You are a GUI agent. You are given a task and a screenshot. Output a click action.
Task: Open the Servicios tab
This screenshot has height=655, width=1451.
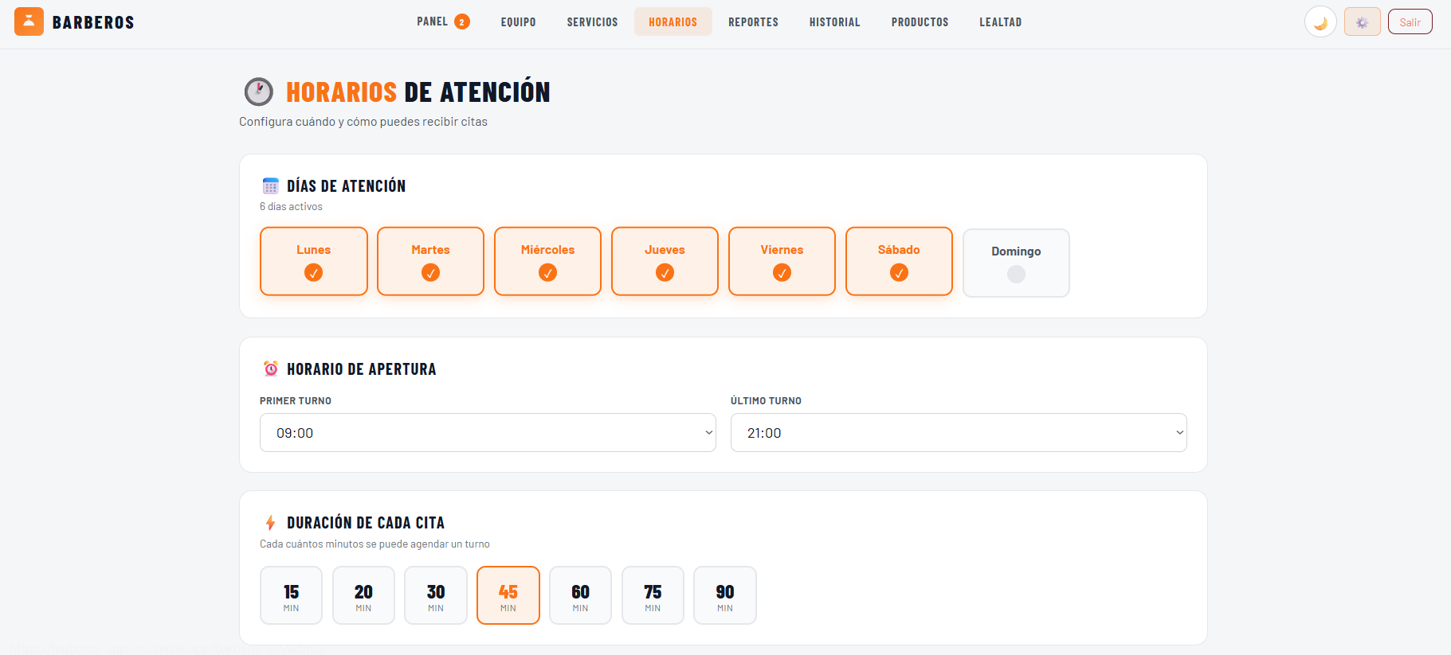point(592,22)
